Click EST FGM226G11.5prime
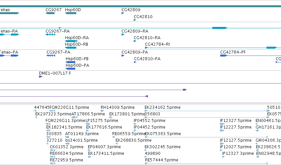281x165 pixels. click(x=69, y=107)
